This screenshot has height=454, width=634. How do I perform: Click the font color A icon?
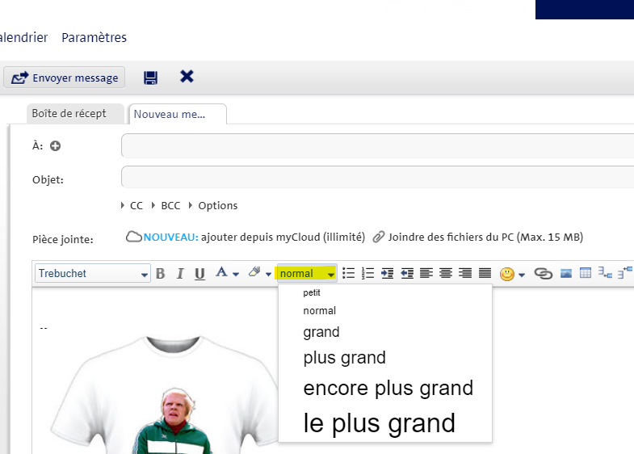[x=221, y=272]
